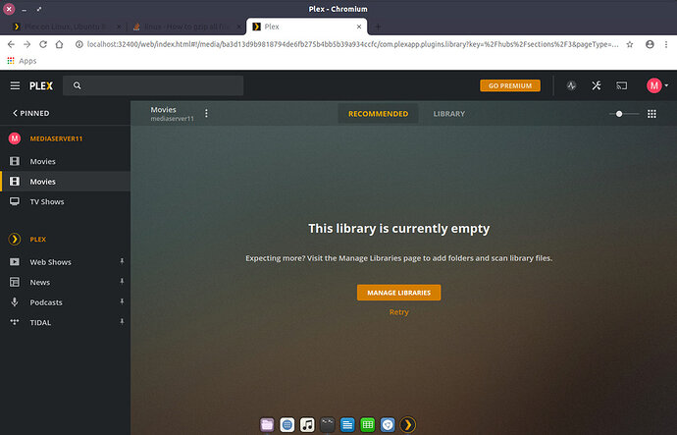This screenshot has height=435, width=677.
Task: Open Settings wrench icon
Action: coord(597,85)
